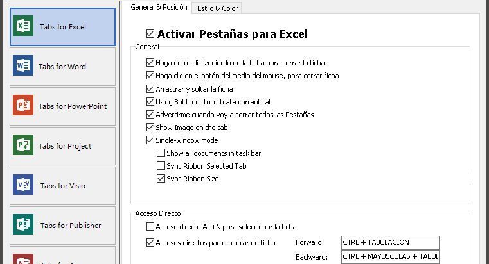
Task: Open the Tabs for PowerPoint label
Action: click(73, 106)
